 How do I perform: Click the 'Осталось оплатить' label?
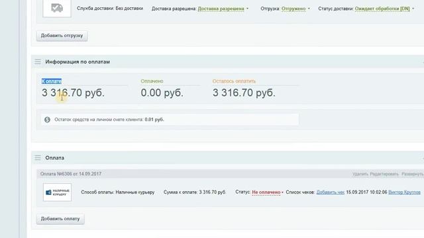pos(234,81)
